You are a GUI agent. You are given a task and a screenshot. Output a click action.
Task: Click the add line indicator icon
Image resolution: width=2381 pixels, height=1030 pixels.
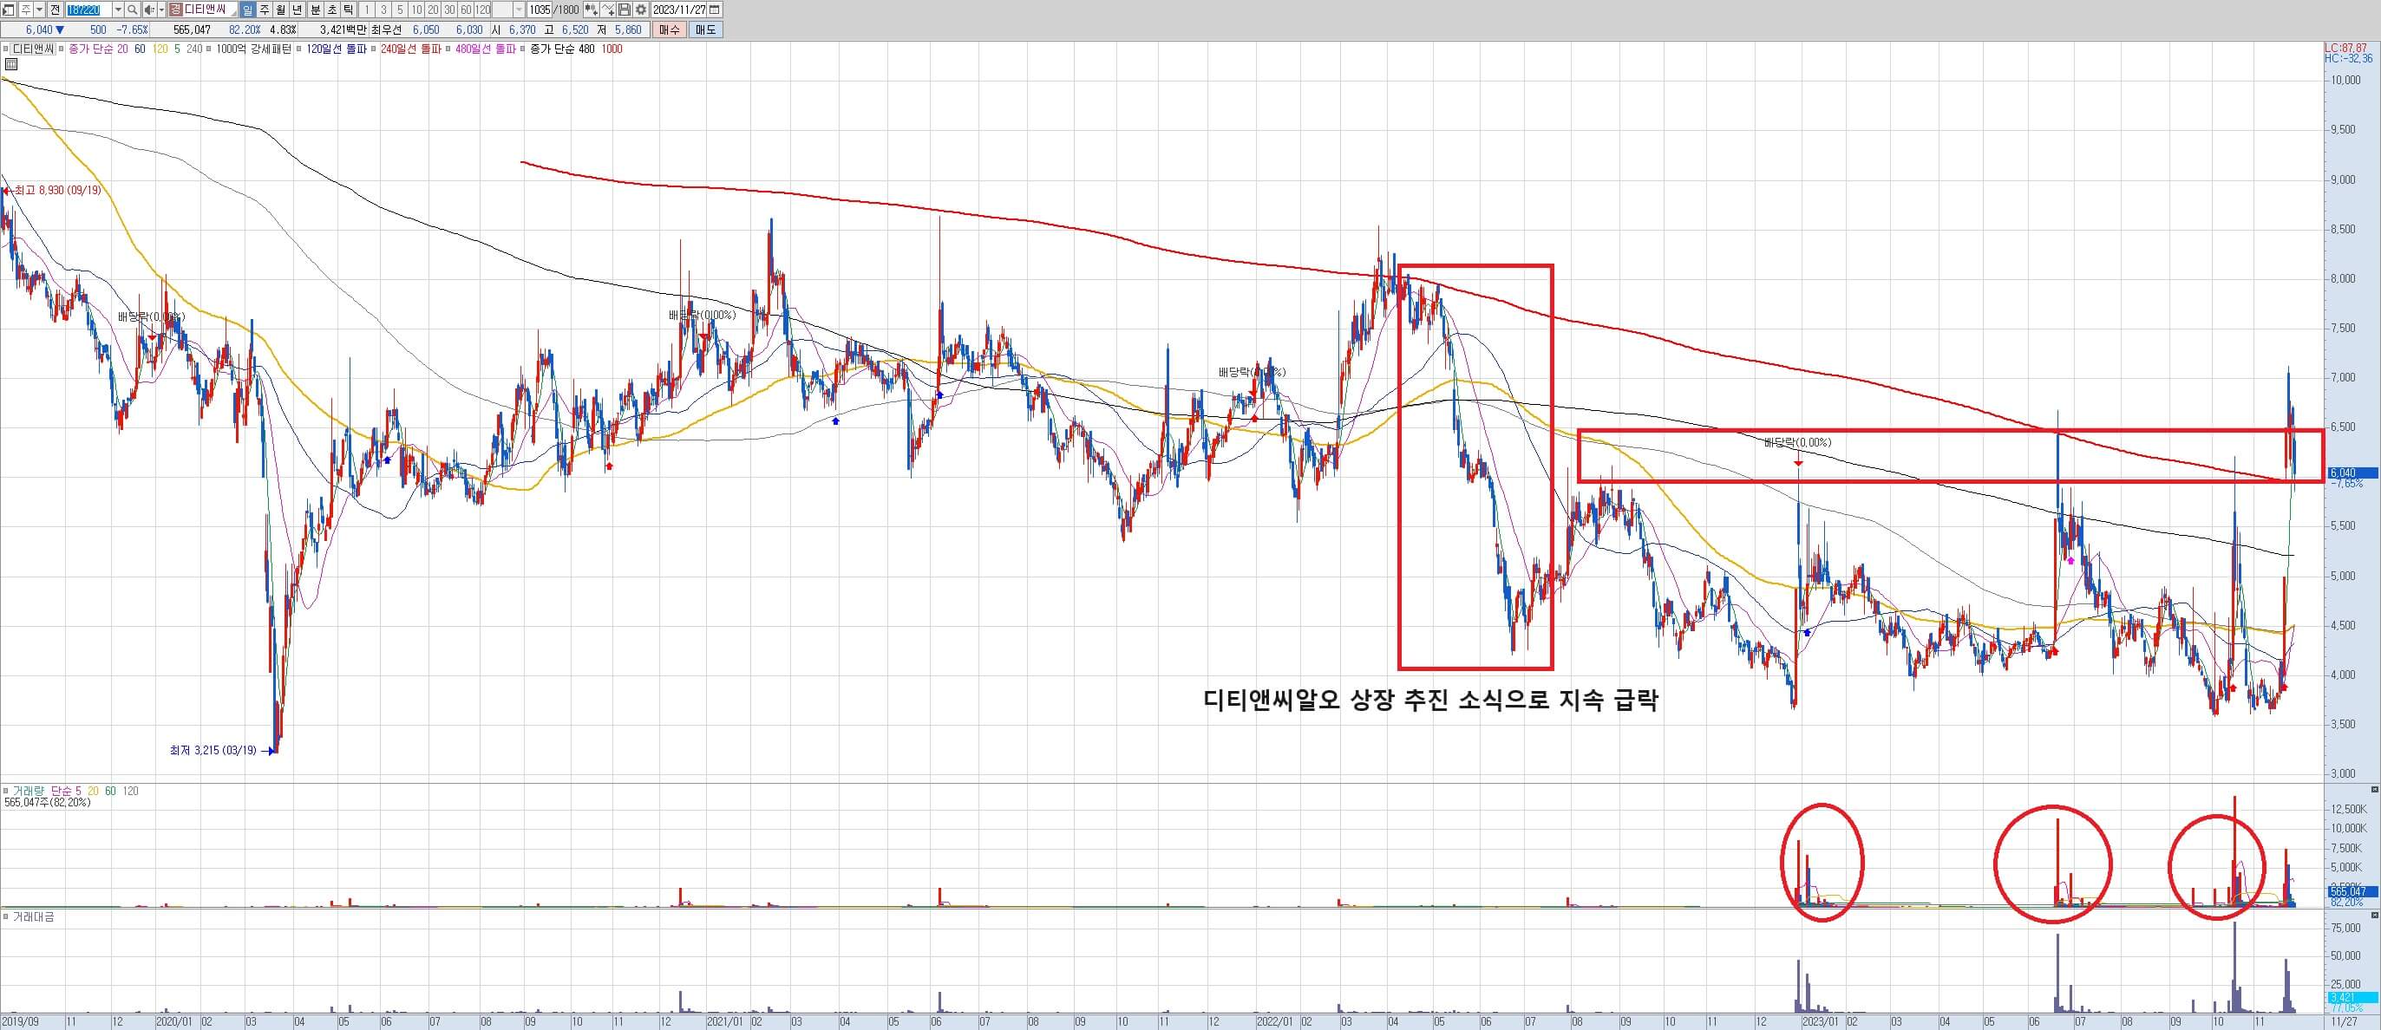tap(607, 10)
